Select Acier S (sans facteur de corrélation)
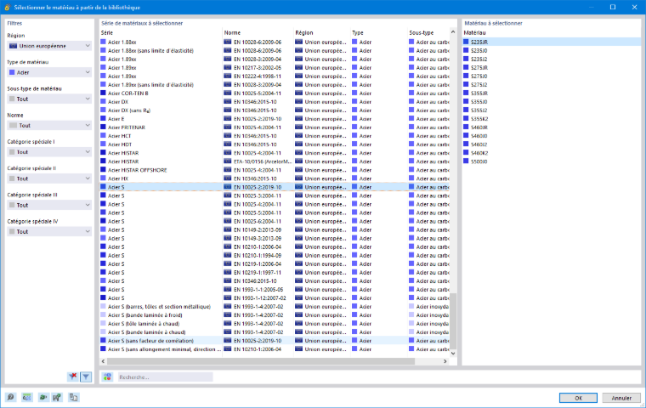This screenshot has width=646, height=408. tap(275, 340)
